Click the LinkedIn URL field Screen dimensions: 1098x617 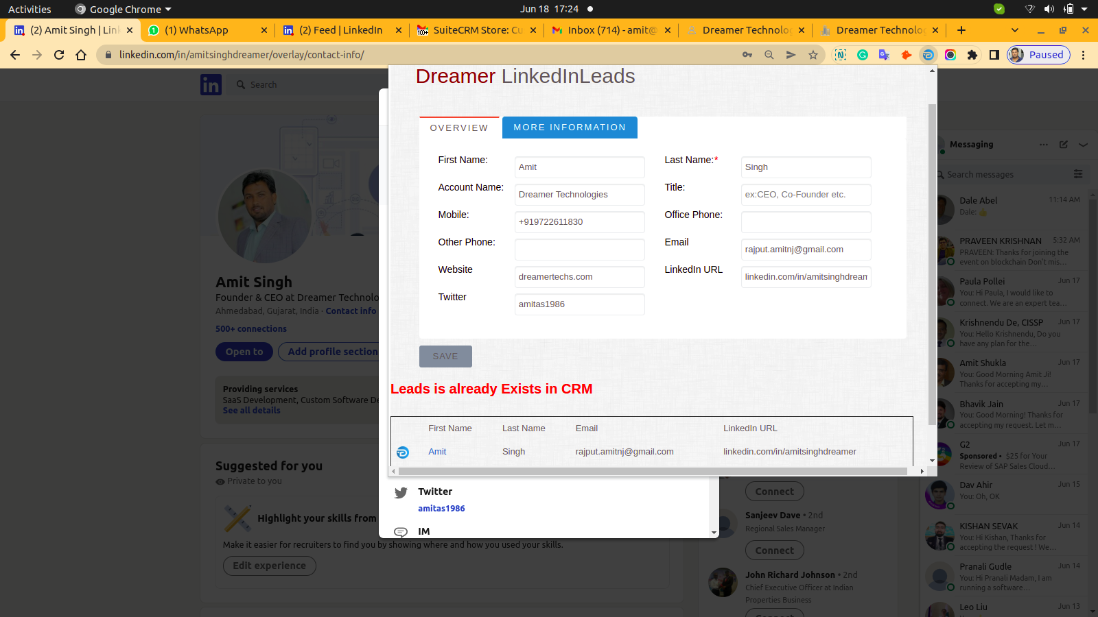tap(806, 277)
